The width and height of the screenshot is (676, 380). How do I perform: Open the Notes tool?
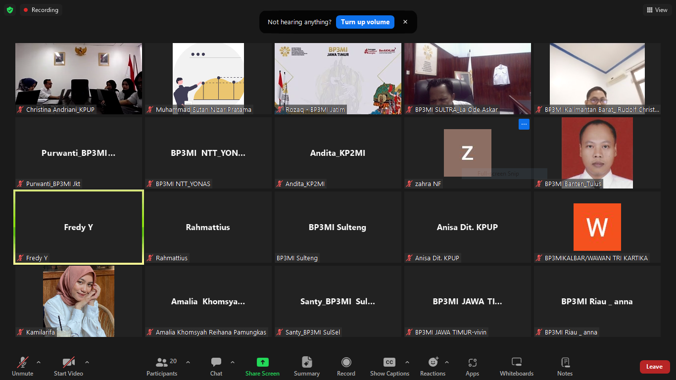(565, 367)
